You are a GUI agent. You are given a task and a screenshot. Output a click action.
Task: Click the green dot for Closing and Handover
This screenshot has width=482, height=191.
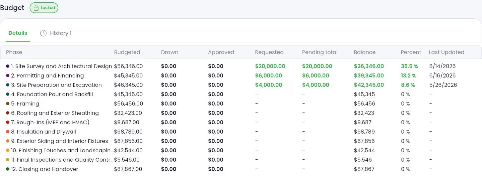coord(8,169)
